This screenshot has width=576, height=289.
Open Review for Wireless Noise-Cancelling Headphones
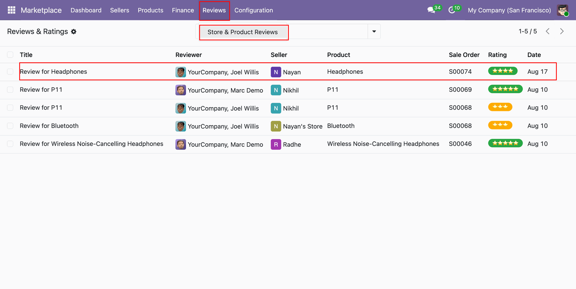[91, 144]
